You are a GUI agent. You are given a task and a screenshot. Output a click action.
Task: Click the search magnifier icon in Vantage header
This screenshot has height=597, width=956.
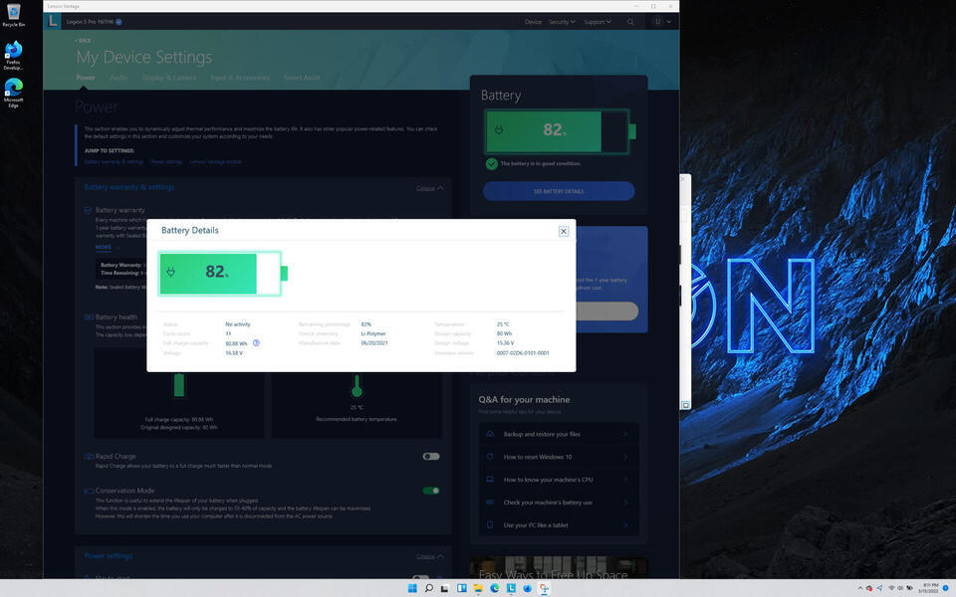click(630, 22)
